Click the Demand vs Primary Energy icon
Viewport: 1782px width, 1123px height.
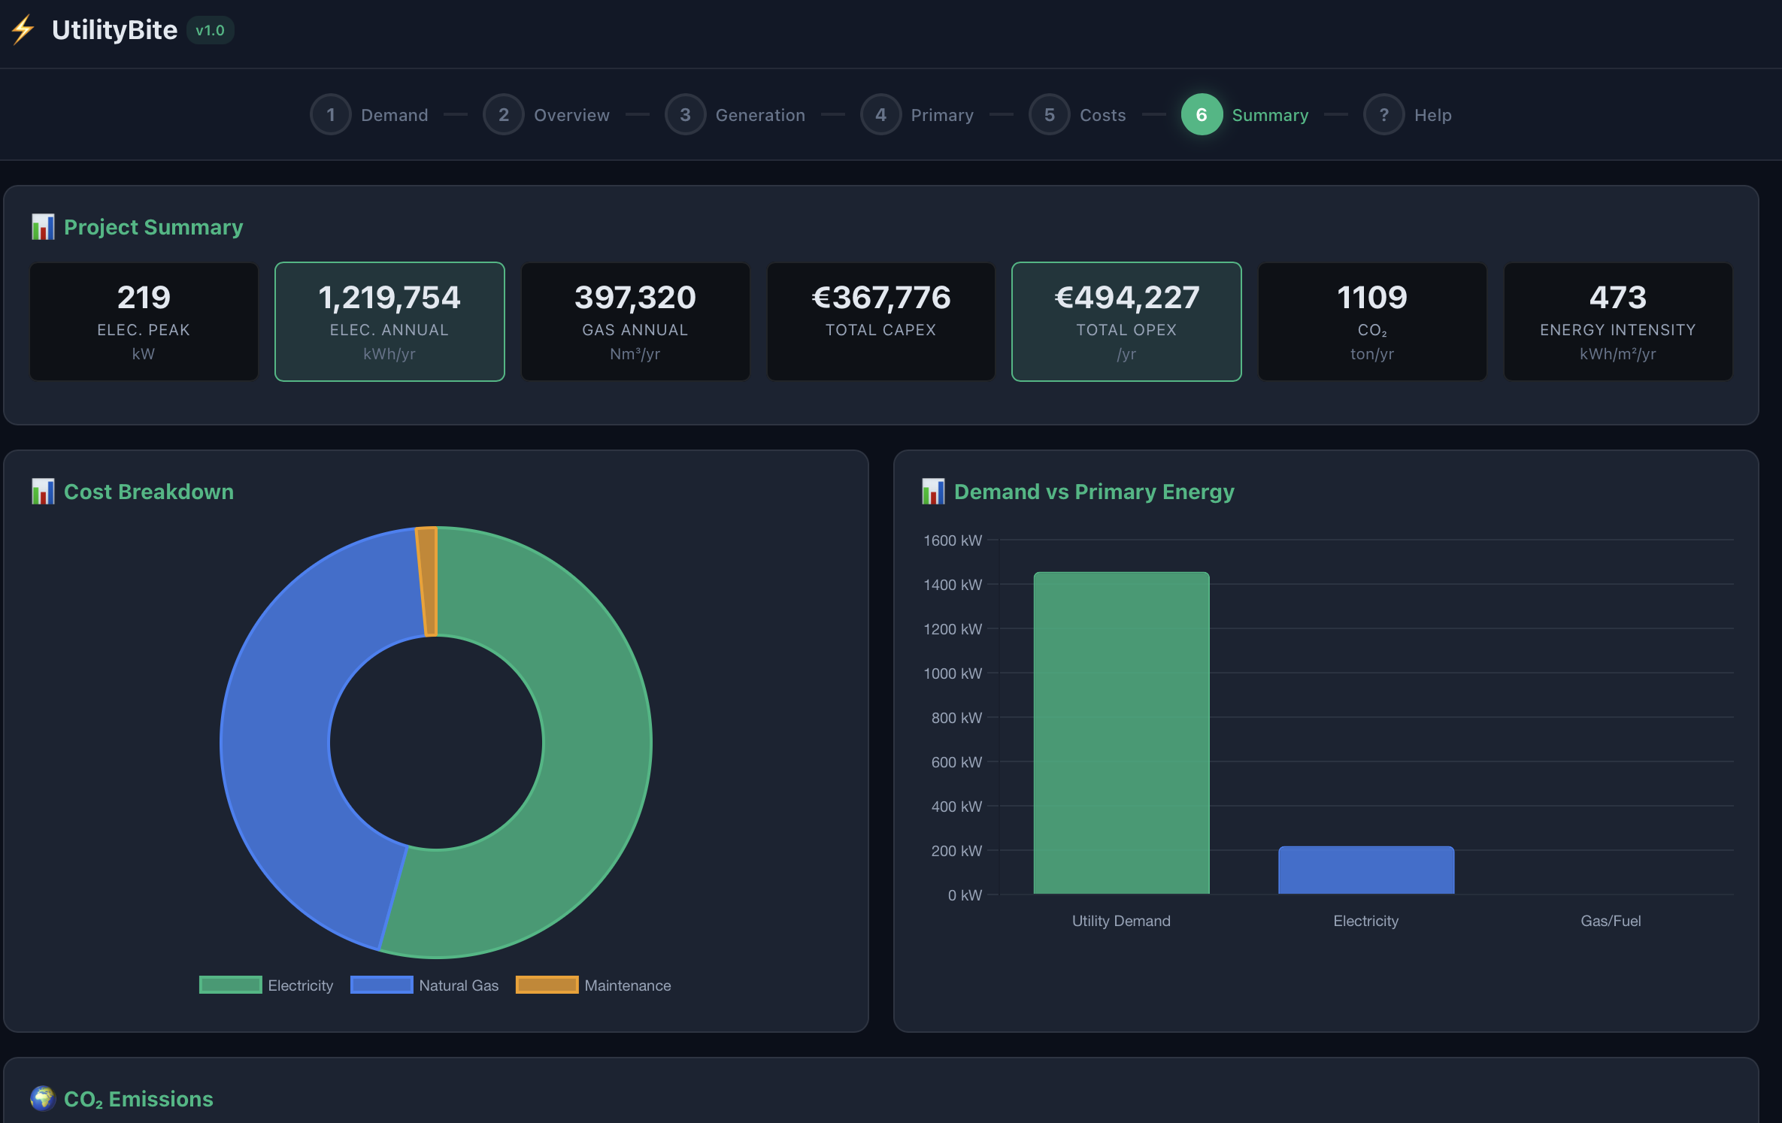933,492
